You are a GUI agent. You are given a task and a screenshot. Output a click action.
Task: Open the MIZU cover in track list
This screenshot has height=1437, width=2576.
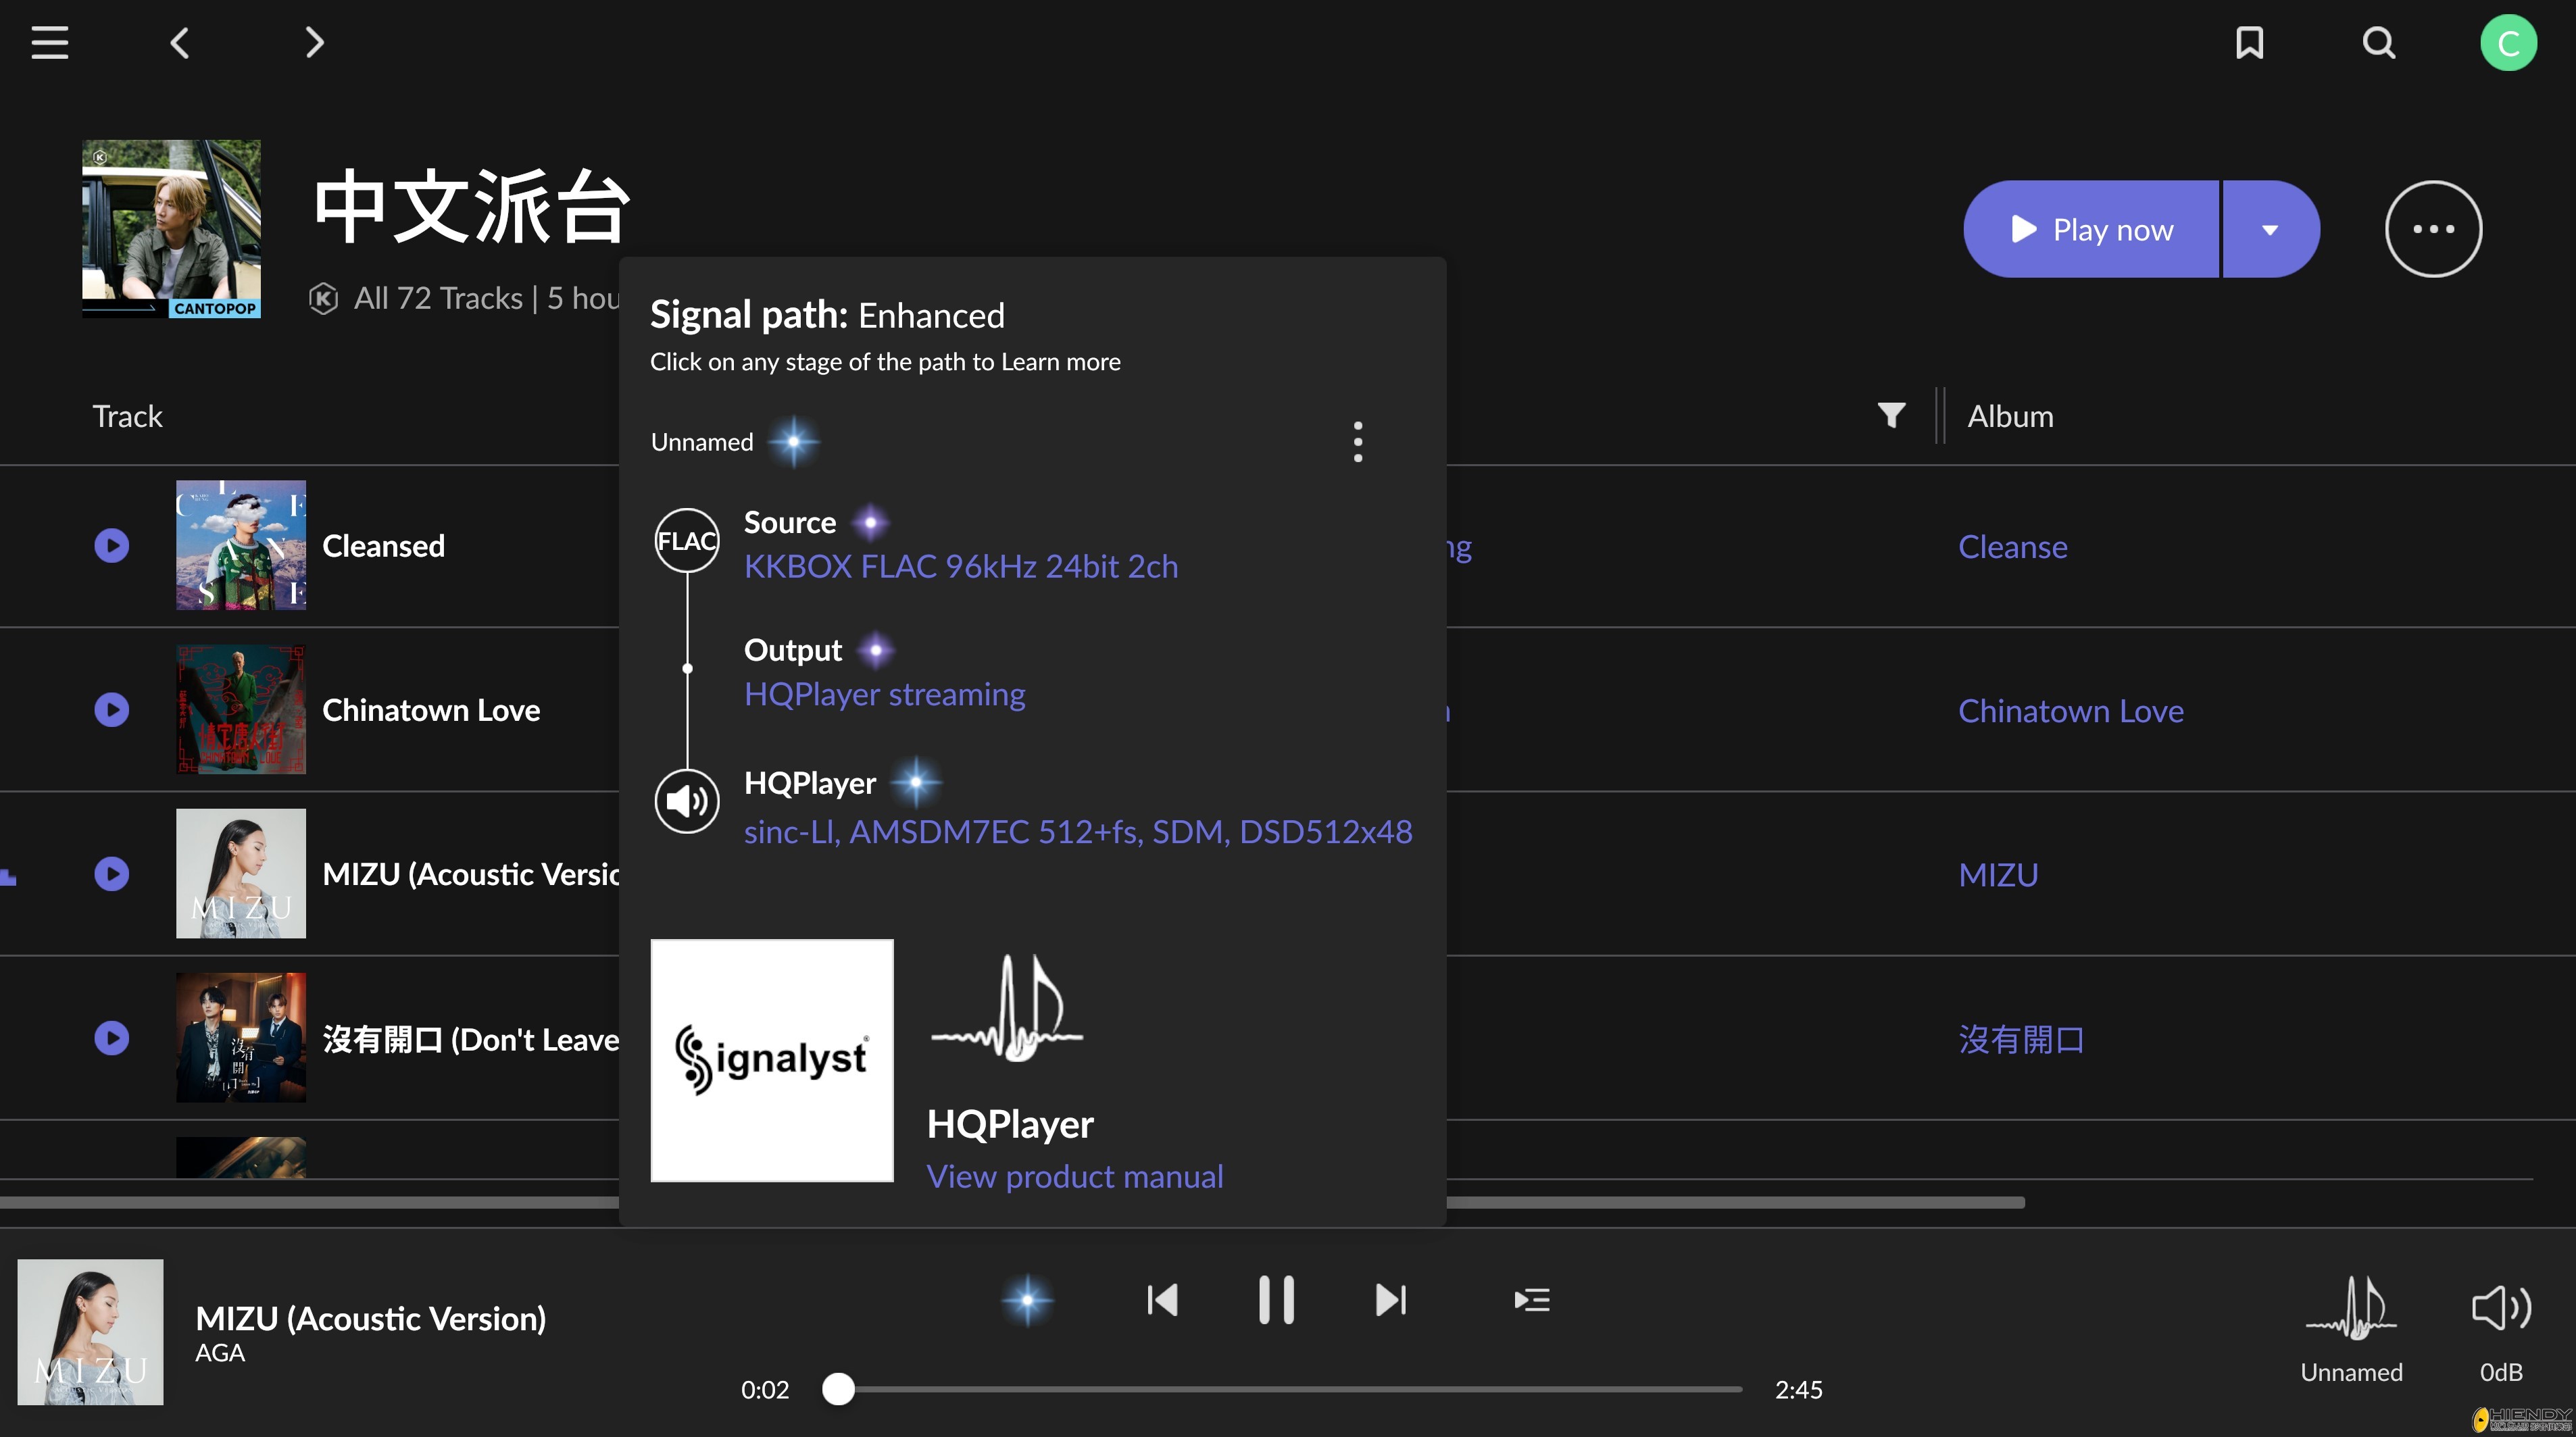[241, 874]
